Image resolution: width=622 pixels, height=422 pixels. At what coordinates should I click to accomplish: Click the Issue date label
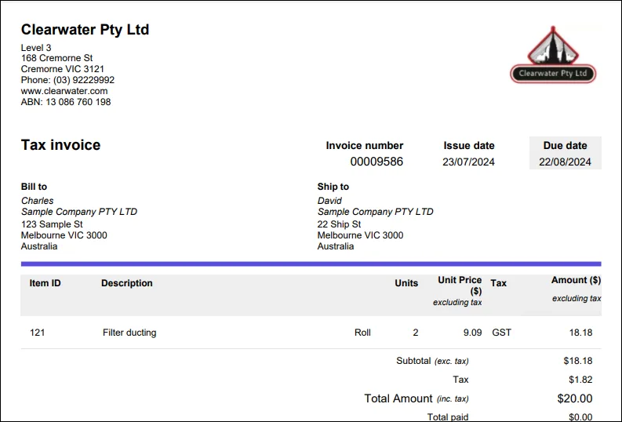pyautogui.click(x=469, y=146)
